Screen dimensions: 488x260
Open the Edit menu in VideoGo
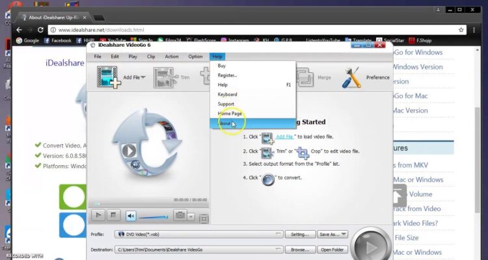[115, 57]
